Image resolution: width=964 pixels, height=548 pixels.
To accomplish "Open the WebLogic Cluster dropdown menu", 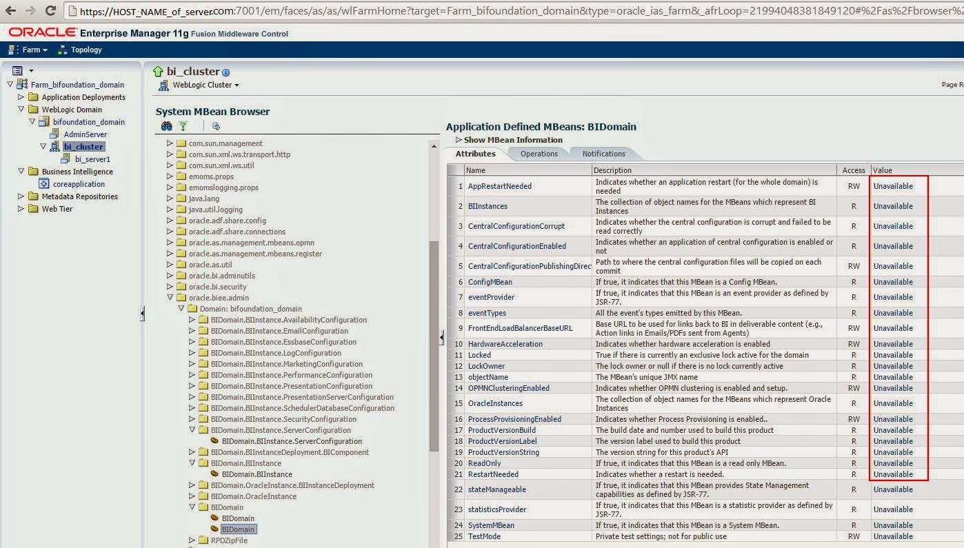I will 205,85.
